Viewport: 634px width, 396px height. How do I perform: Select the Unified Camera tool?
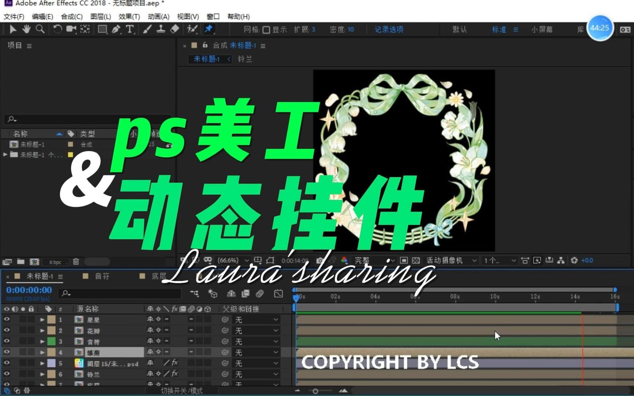click(71, 29)
